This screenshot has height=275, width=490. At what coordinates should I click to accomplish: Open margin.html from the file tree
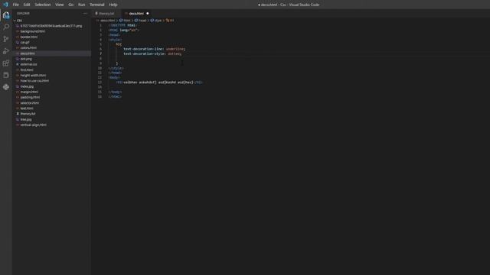(x=29, y=92)
